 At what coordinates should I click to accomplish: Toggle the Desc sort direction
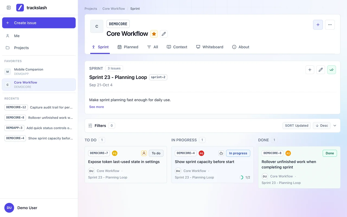pos(322,126)
